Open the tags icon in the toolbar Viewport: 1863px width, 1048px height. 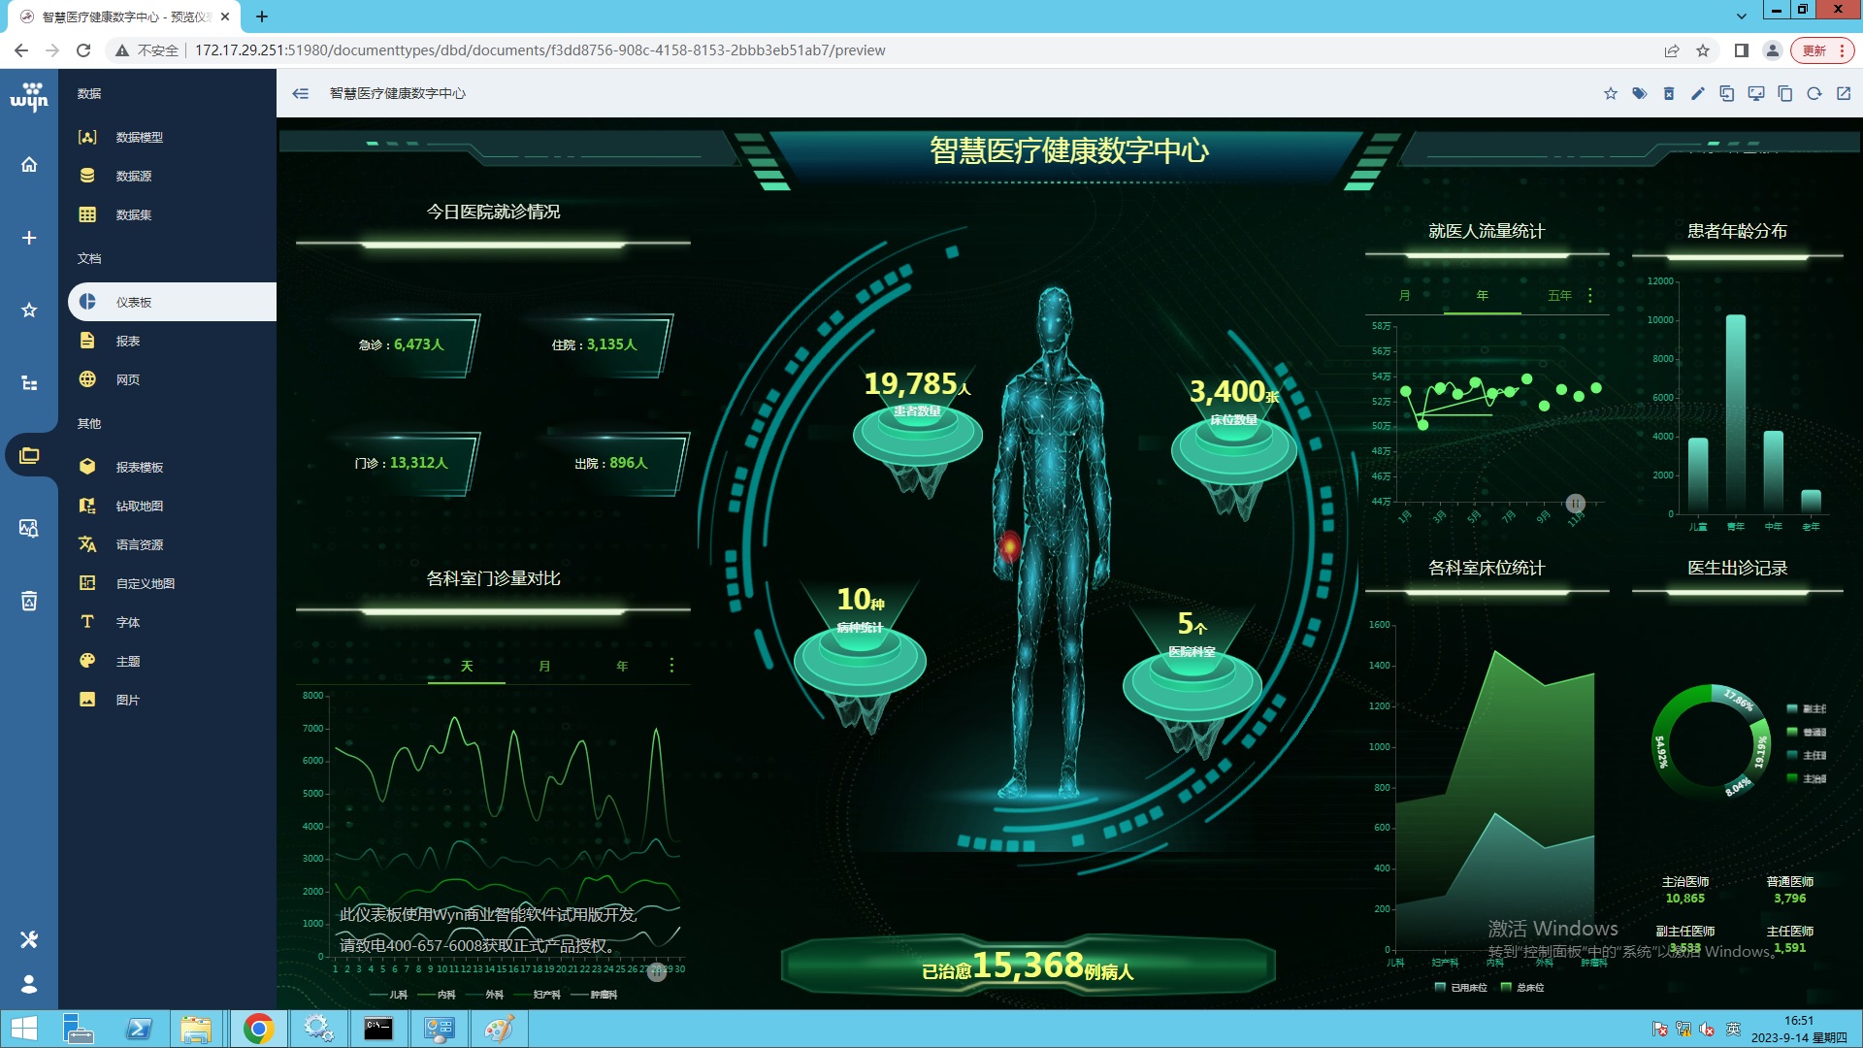coord(1639,93)
